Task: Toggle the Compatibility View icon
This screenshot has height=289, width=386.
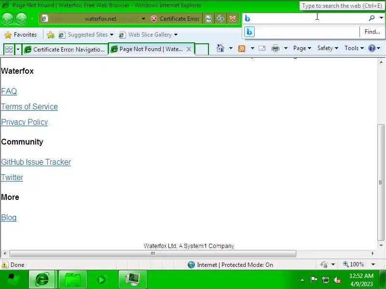Action: click(208, 19)
